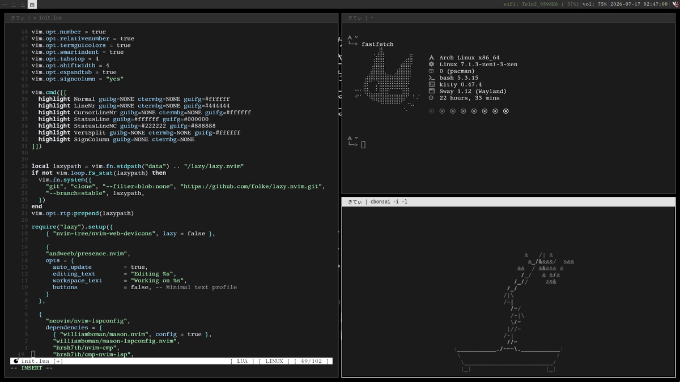This screenshot has width=680, height=382.
Task: Click the auto_update = true option
Action: click(x=100, y=267)
